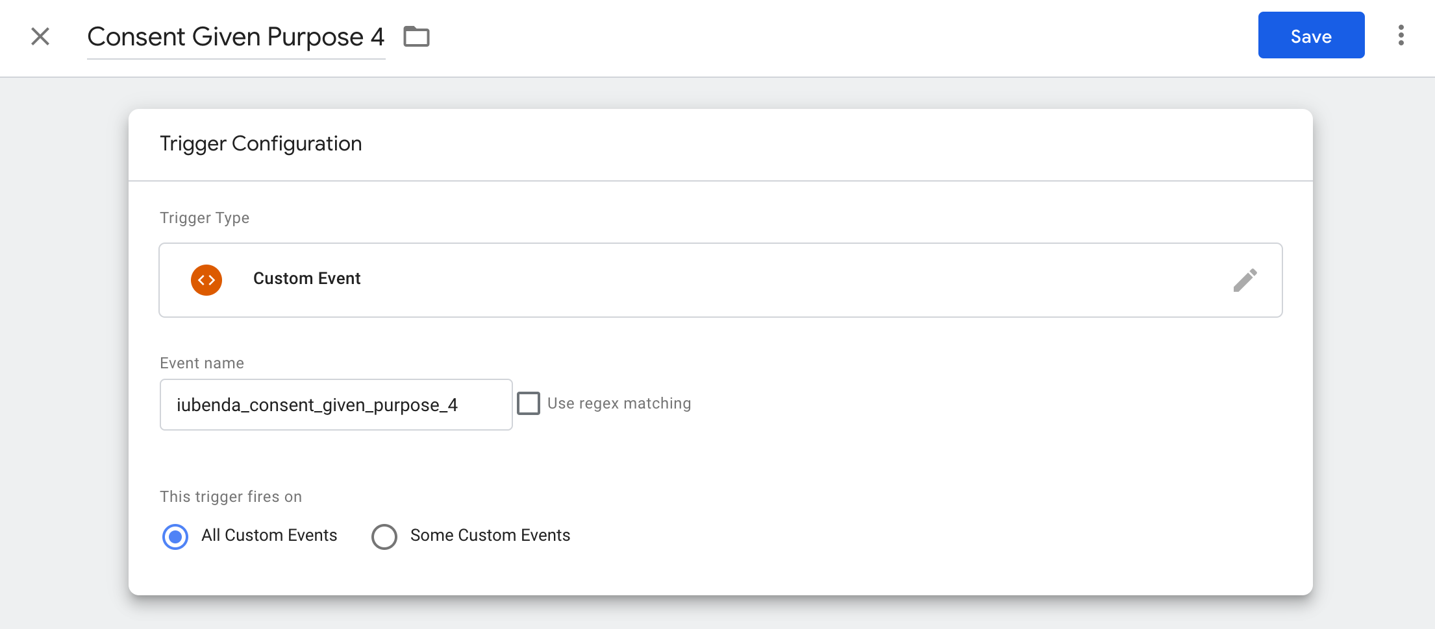1435x629 pixels.
Task: Click the Trigger Configuration card heading
Action: coord(260,143)
